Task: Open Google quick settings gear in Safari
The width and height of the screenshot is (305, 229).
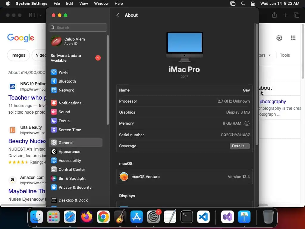Action: coord(279,38)
